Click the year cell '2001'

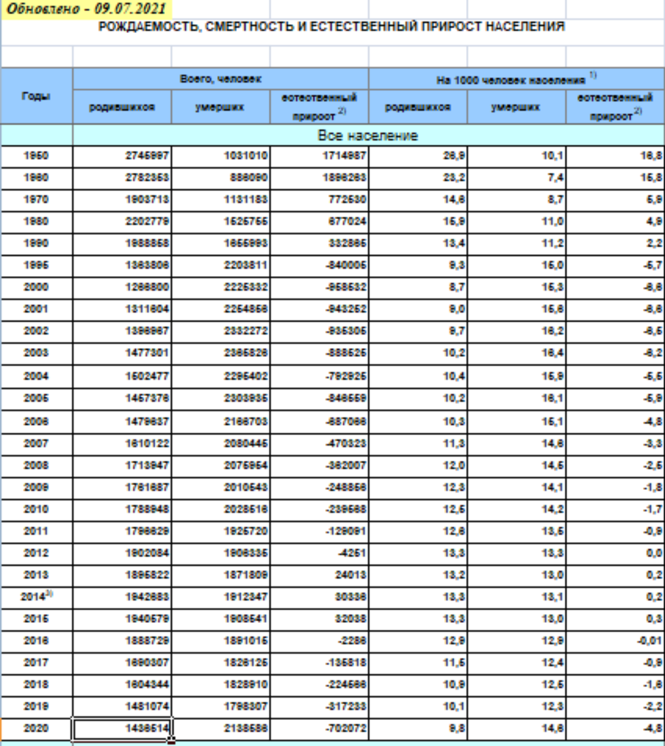click(36, 309)
